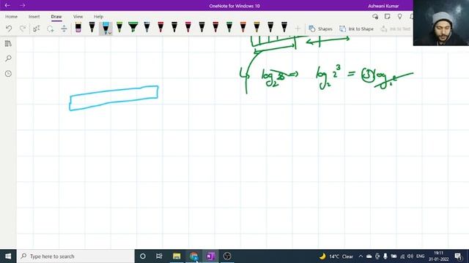
Task: Activate the select objects or type text tool
Action: pos(36,28)
